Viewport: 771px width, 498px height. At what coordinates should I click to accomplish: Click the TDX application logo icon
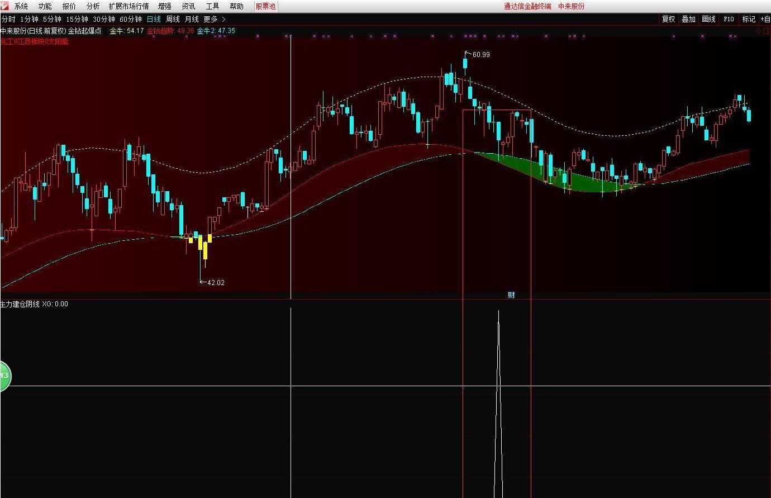(x=5, y=6)
